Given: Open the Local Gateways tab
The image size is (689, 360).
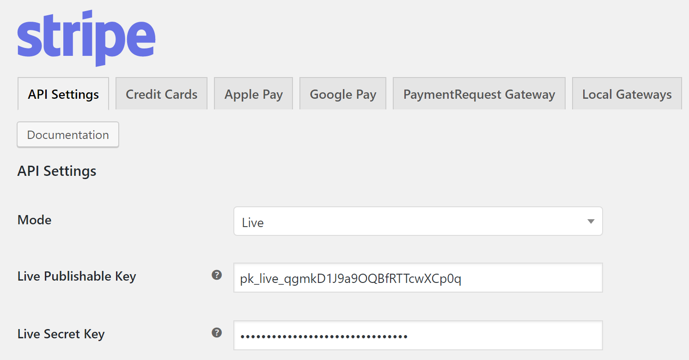Looking at the screenshot, I should tap(627, 94).
